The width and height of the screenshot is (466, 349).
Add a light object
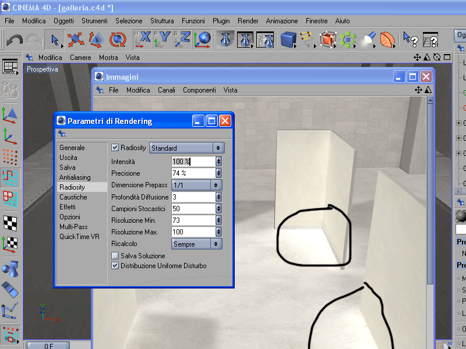tap(368, 40)
